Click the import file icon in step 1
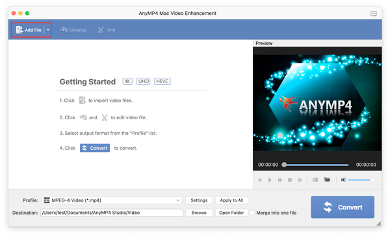Viewport: 390px width, 236px height. coord(83,100)
